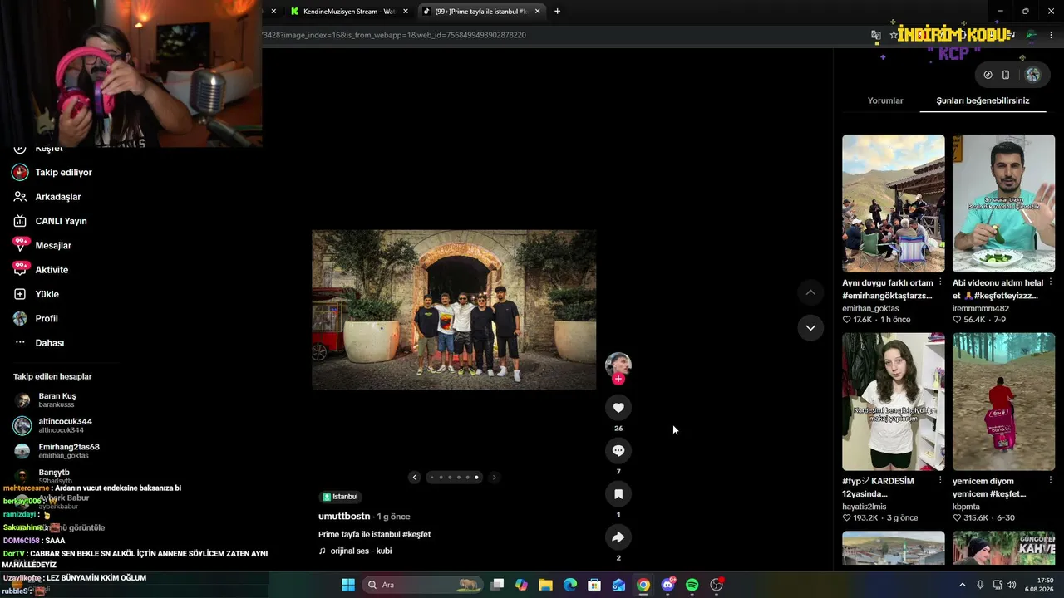Click the group photo in the viewer
The width and height of the screenshot is (1064, 598).
coord(454,310)
